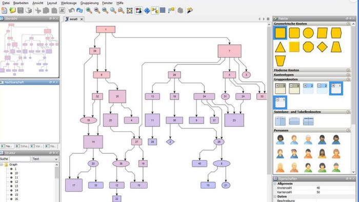Open the Werkzeuge menu
This screenshot has height=202, width=359.
point(69,3)
